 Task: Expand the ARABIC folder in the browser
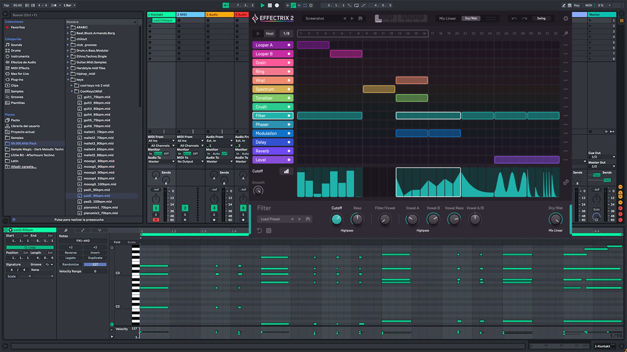[68, 27]
